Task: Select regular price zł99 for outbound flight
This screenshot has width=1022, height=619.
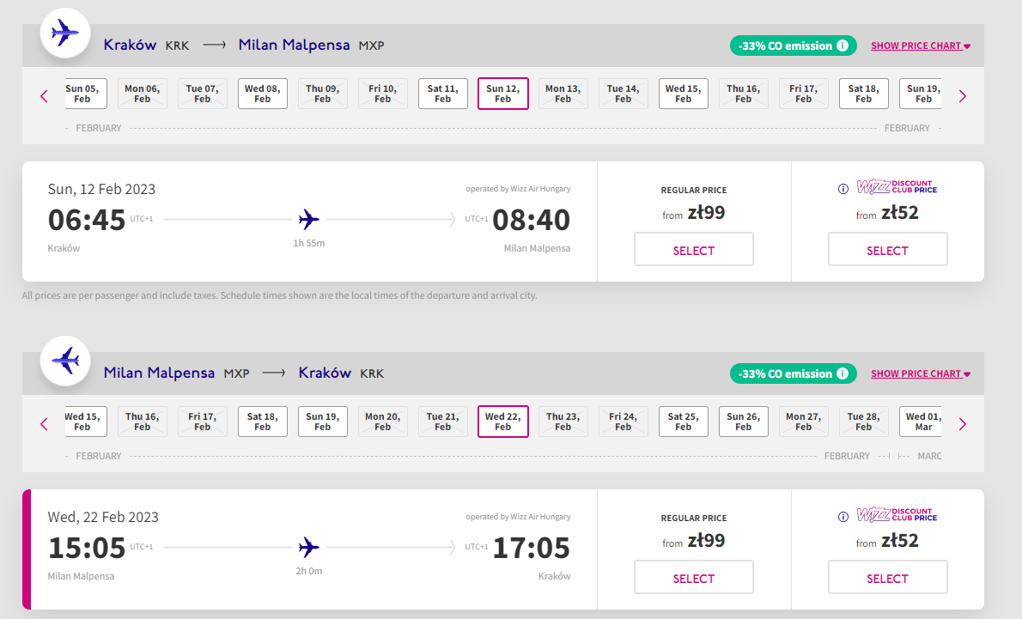Action: click(x=694, y=250)
